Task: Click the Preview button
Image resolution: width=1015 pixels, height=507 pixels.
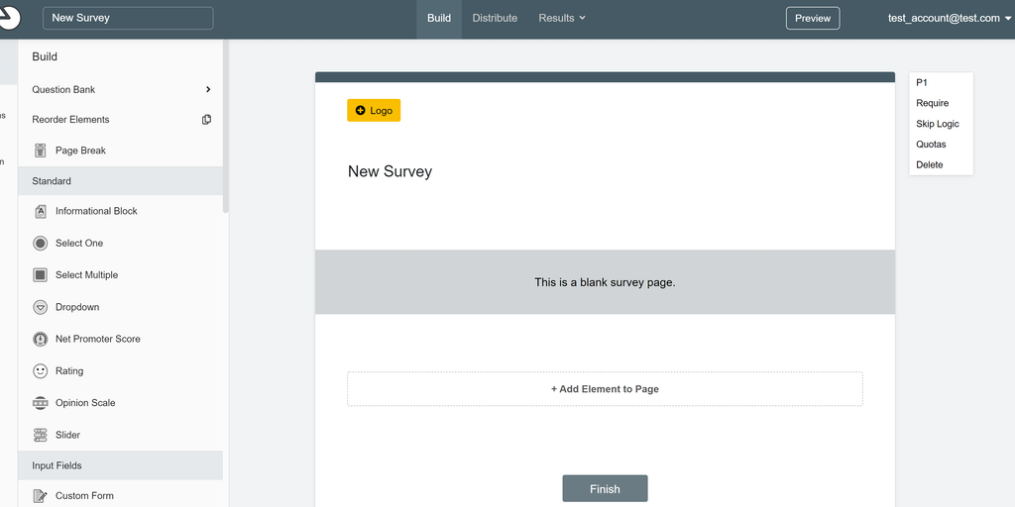Action: click(x=813, y=18)
